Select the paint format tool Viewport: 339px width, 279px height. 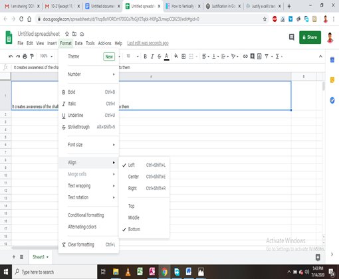tap(32, 56)
